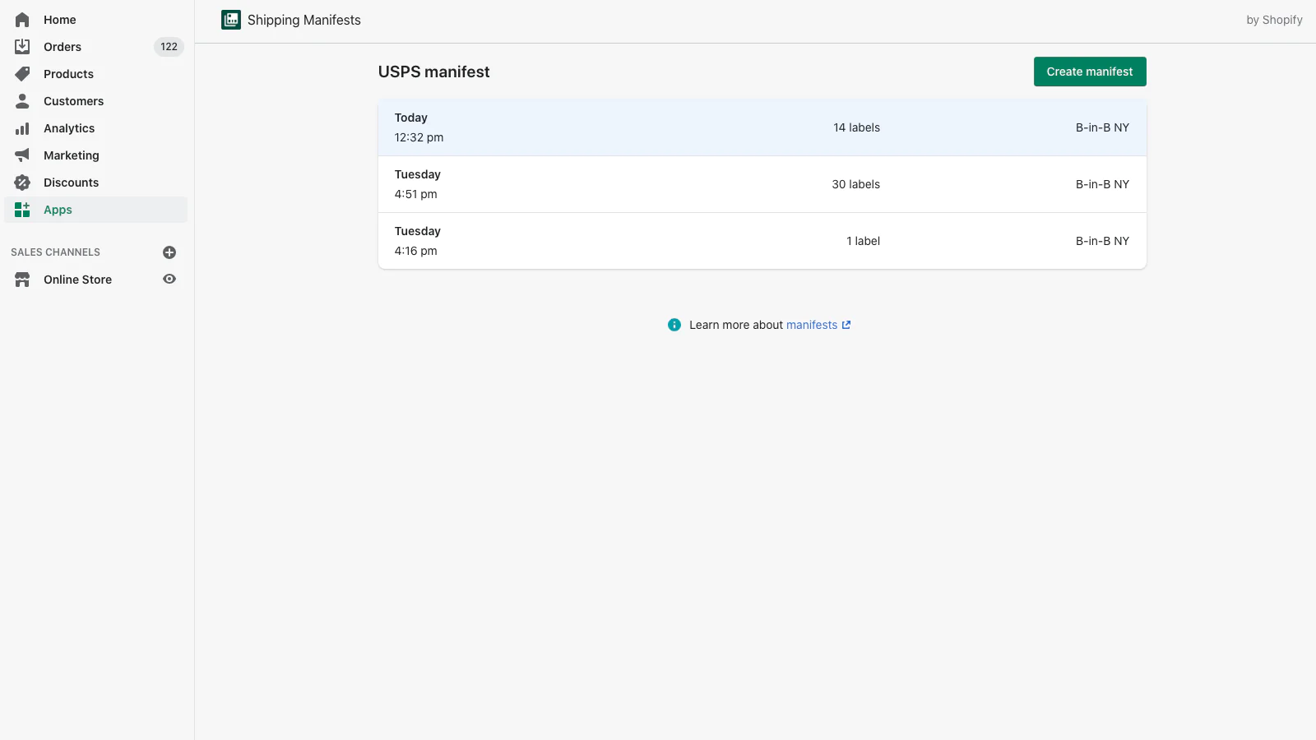Click B-in-B NY in Today row
Image resolution: width=1316 pixels, height=740 pixels.
point(1102,127)
